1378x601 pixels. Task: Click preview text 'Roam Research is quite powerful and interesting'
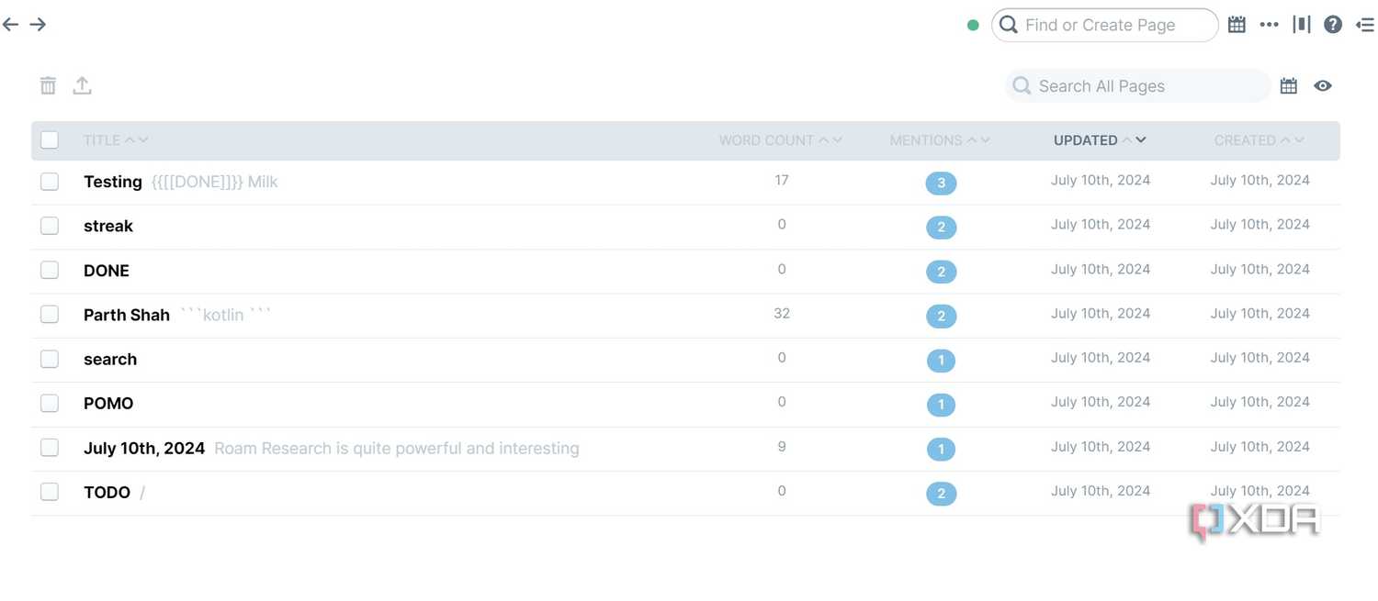tap(397, 449)
